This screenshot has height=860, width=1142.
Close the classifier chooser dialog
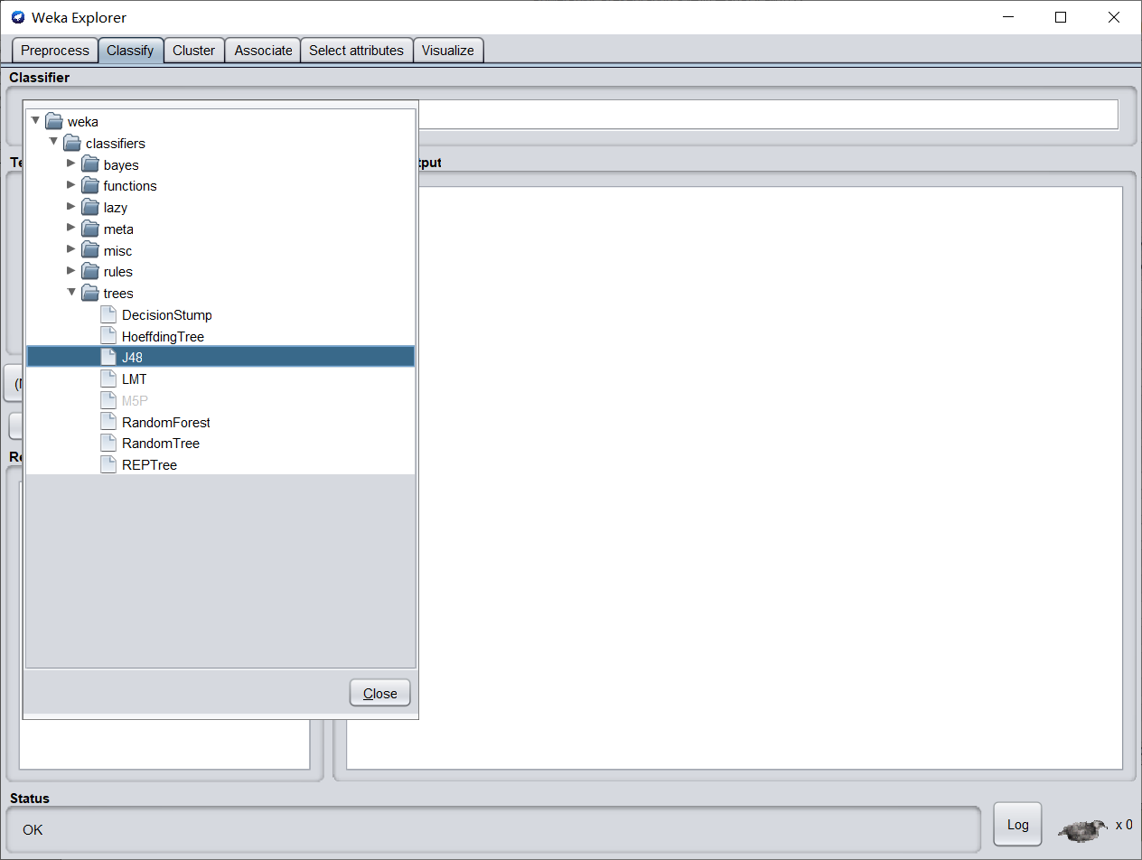[x=379, y=693]
